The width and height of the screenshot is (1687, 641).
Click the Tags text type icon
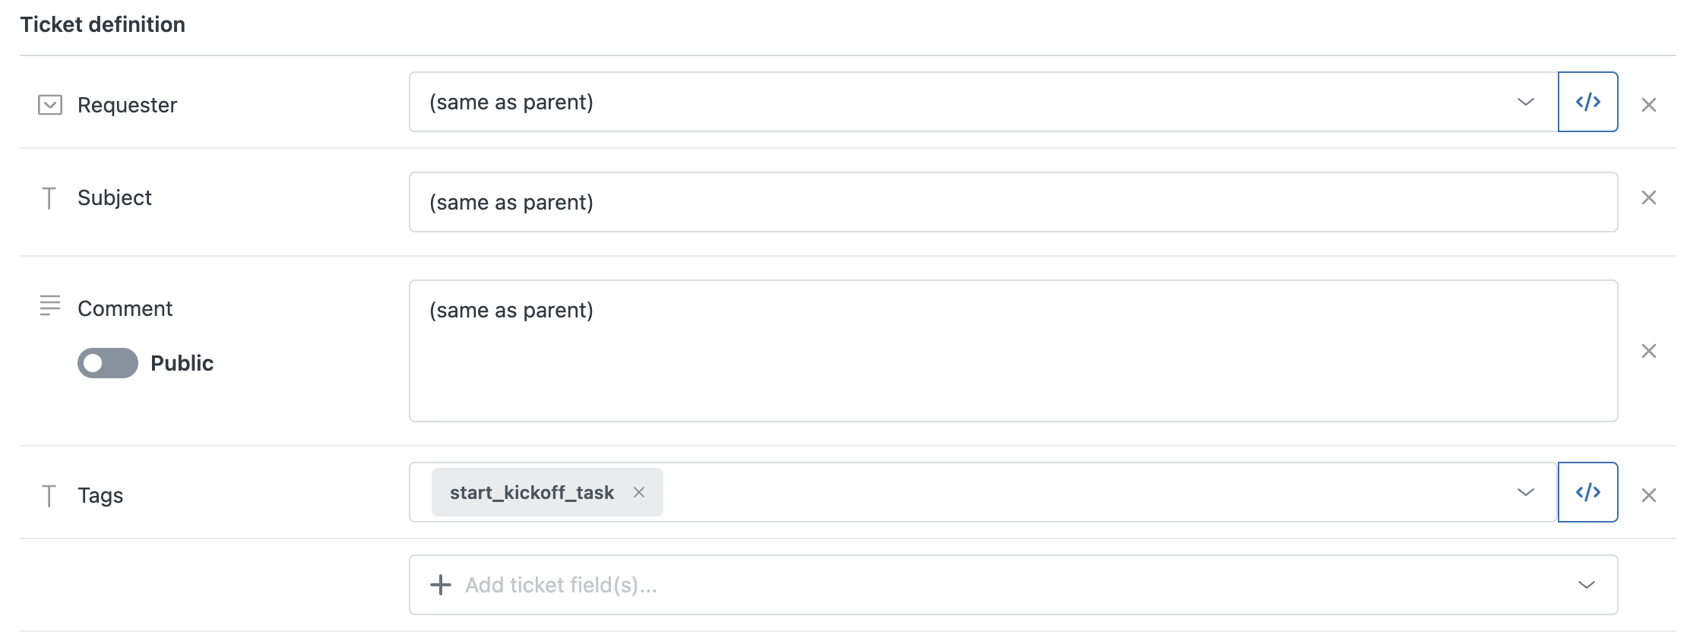(49, 496)
